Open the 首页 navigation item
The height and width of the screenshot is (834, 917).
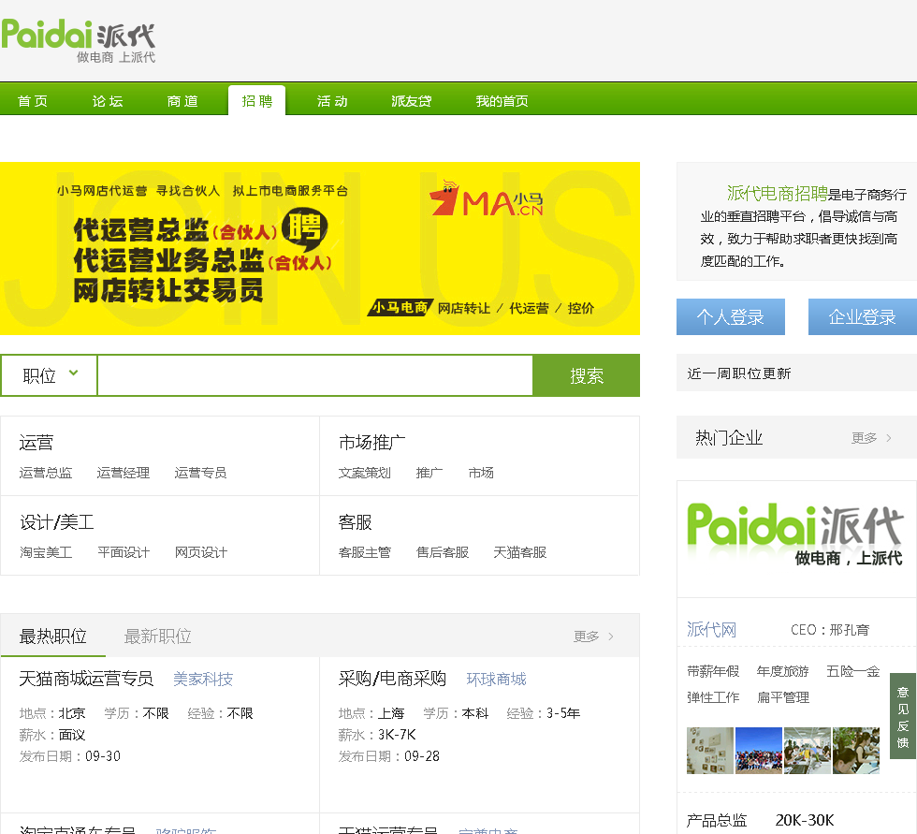click(33, 101)
